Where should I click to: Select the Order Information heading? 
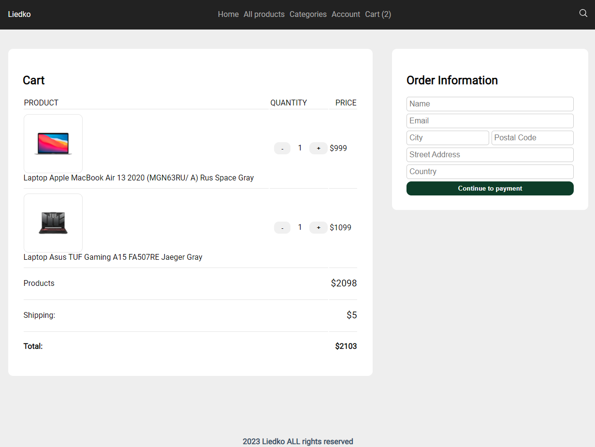coord(452,80)
